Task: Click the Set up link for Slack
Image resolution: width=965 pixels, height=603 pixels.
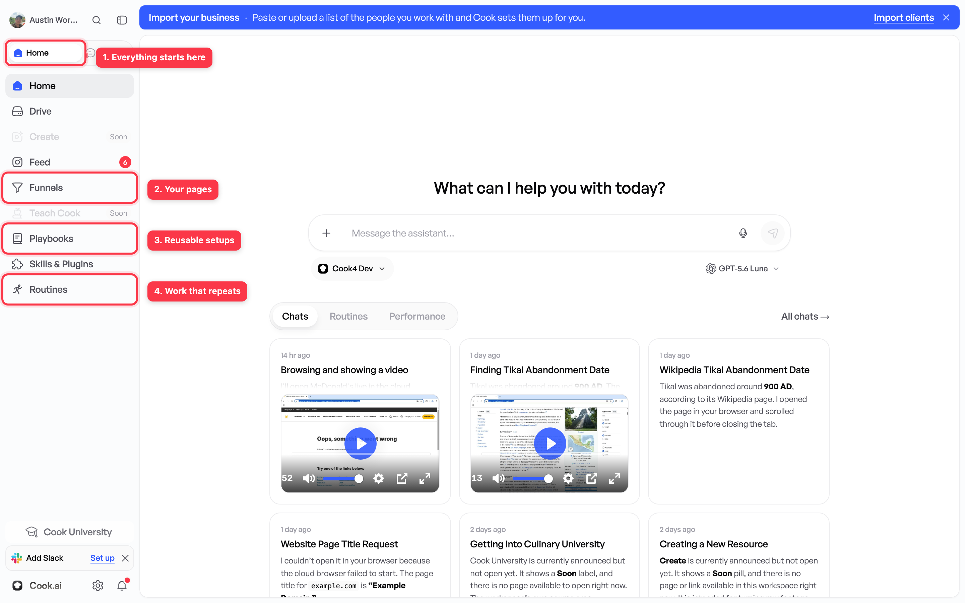Action: tap(102, 558)
